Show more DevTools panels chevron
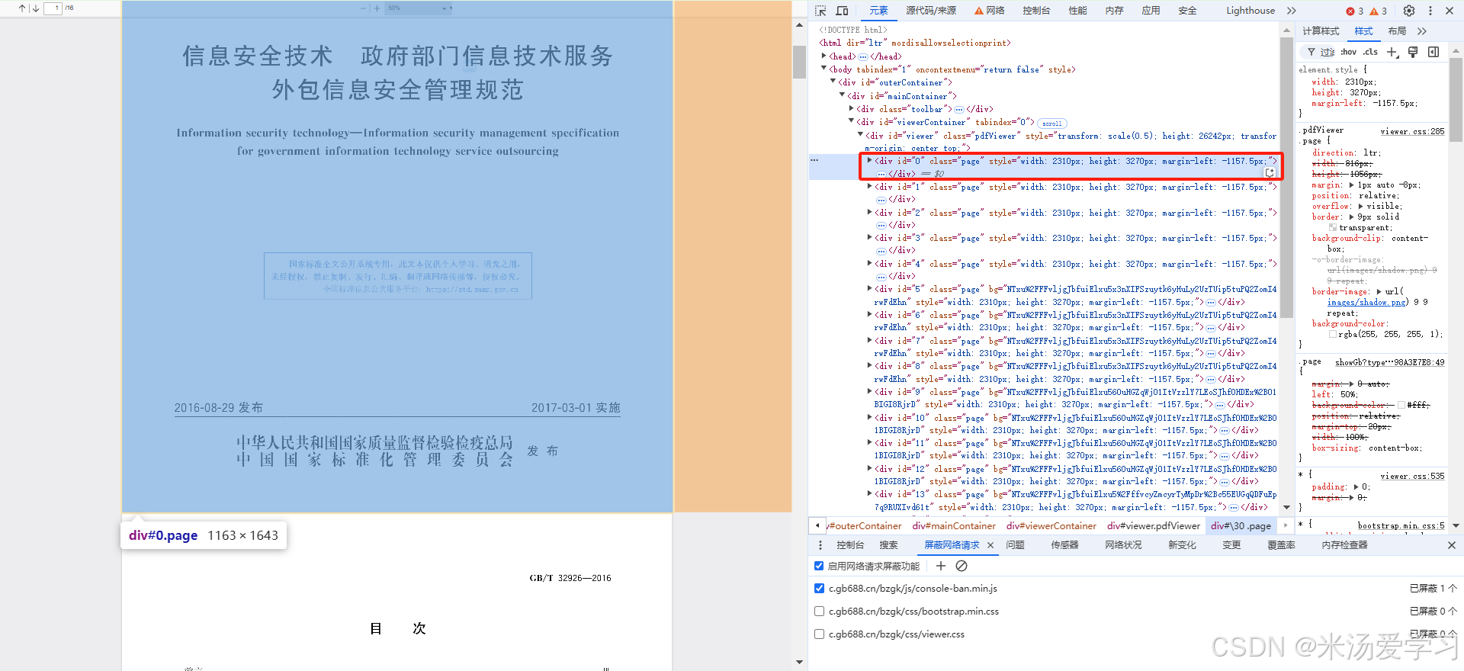1464x671 pixels. [1291, 11]
